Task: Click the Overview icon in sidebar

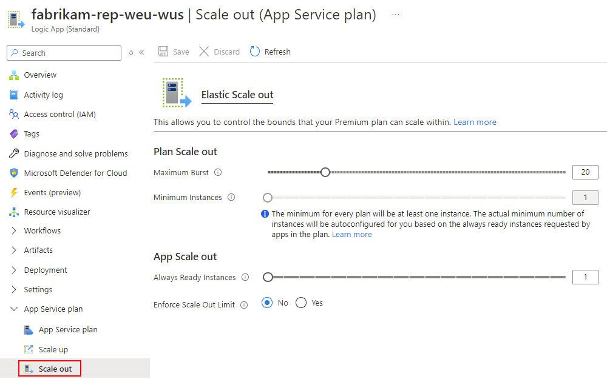Action: [x=14, y=75]
